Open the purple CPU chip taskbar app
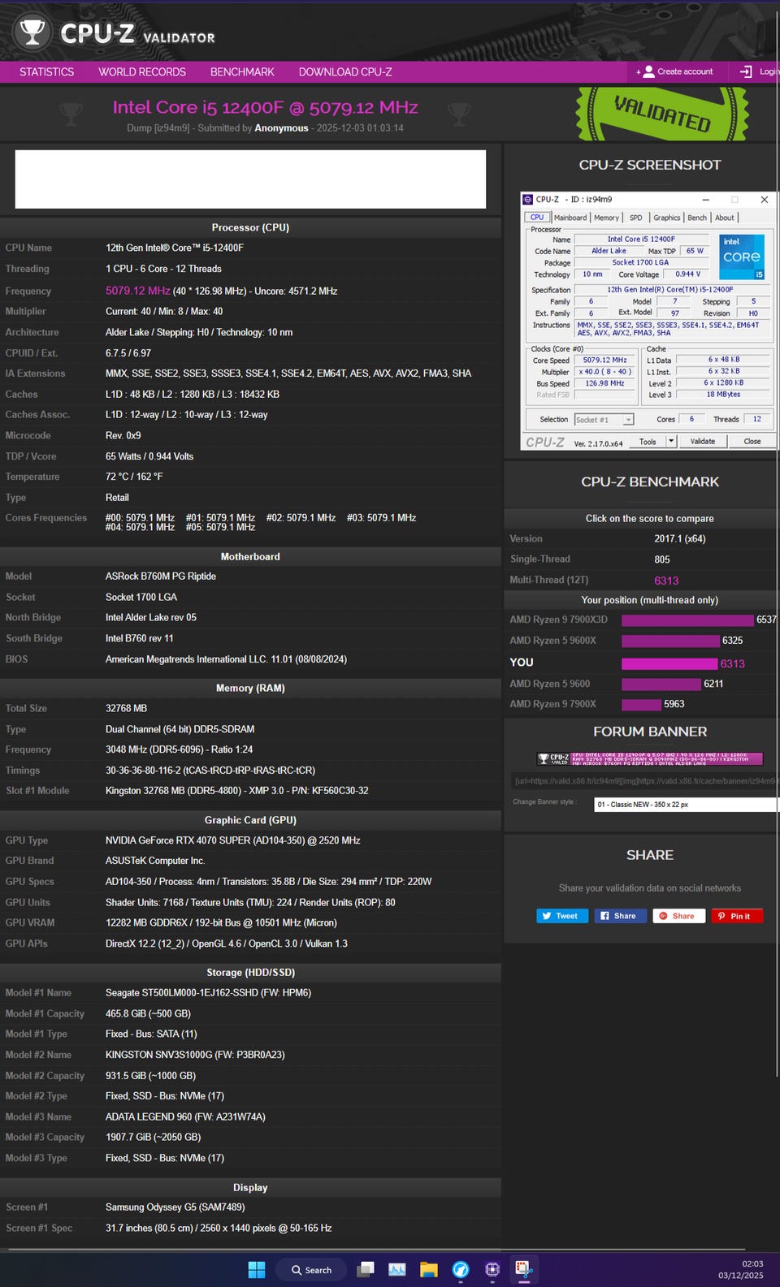 [492, 1269]
